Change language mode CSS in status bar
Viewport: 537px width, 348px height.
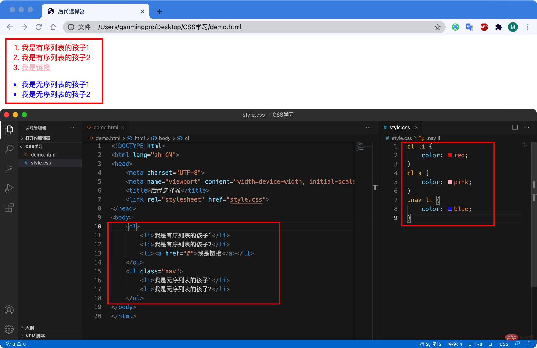(x=504, y=344)
